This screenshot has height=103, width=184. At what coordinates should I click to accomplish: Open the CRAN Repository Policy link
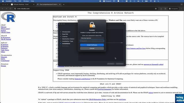click(x=98, y=99)
